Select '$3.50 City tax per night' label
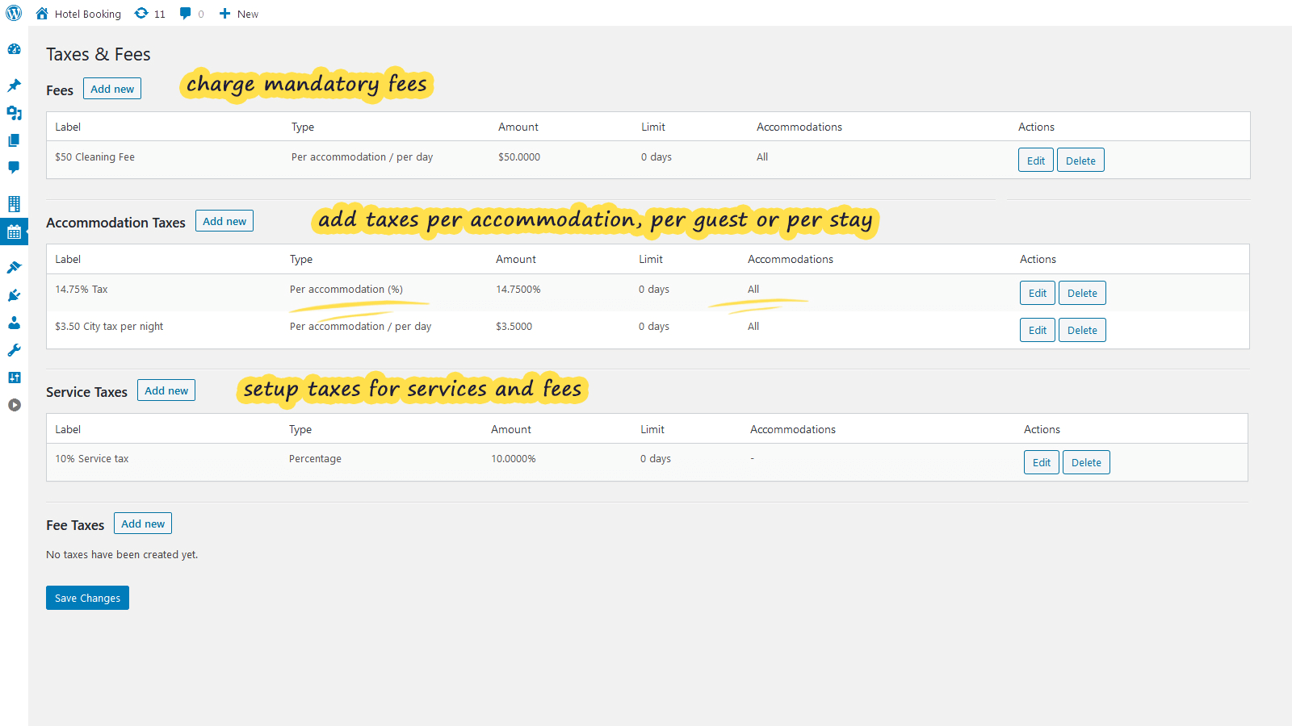The height and width of the screenshot is (726, 1292). point(109,327)
